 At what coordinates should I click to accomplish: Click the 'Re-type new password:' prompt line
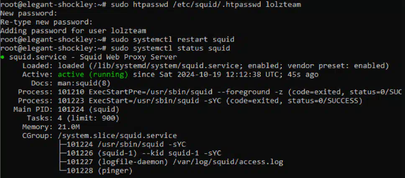[x=46, y=22]
